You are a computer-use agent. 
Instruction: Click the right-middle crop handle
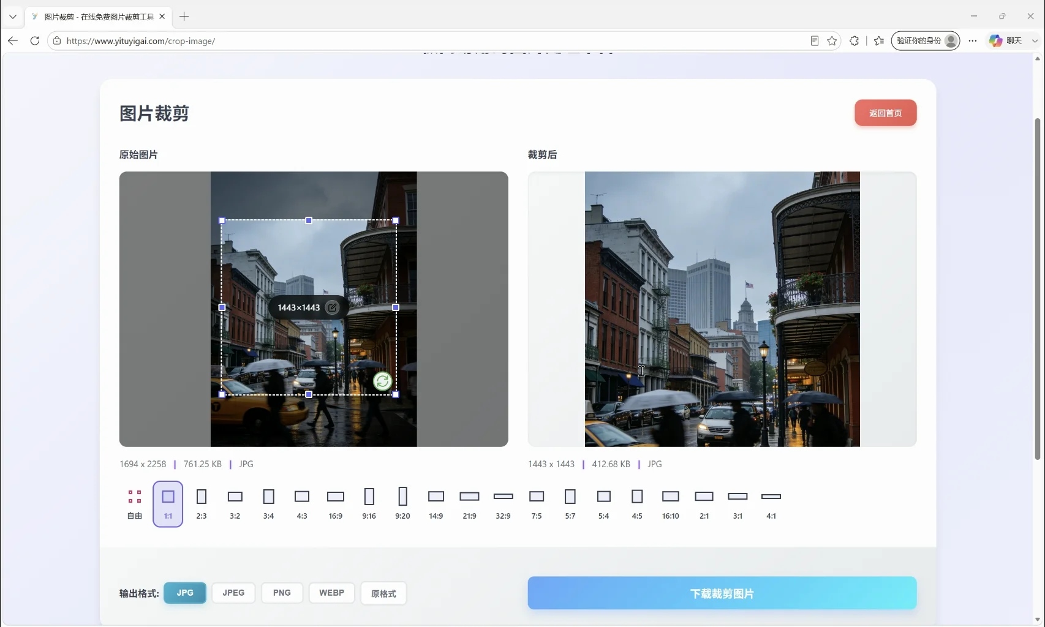(396, 307)
